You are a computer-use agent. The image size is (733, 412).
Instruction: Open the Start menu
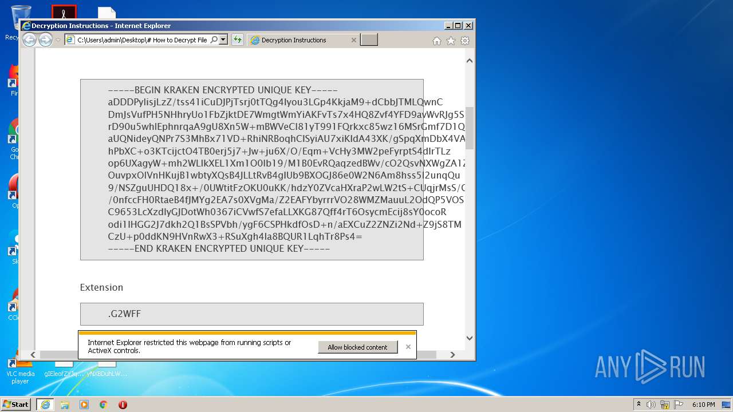(x=15, y=404)
